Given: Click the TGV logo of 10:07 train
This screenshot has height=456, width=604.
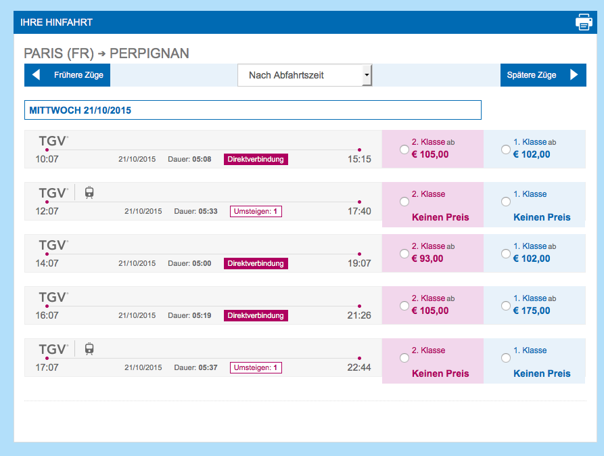Looking at the screenshot, I should click(53, 141).
